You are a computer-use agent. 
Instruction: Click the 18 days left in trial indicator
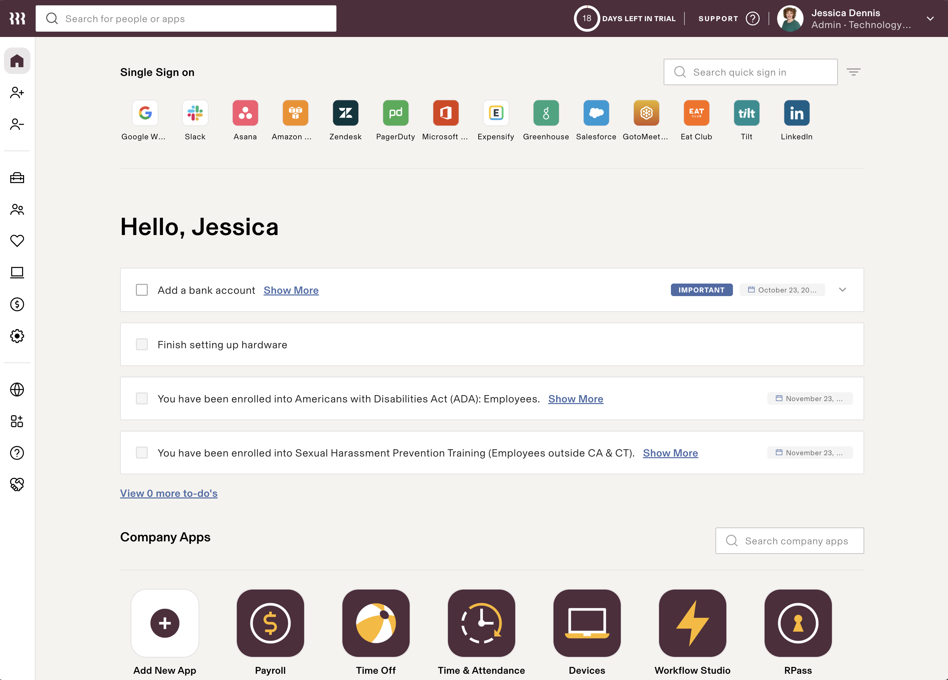tap(625, 18)
